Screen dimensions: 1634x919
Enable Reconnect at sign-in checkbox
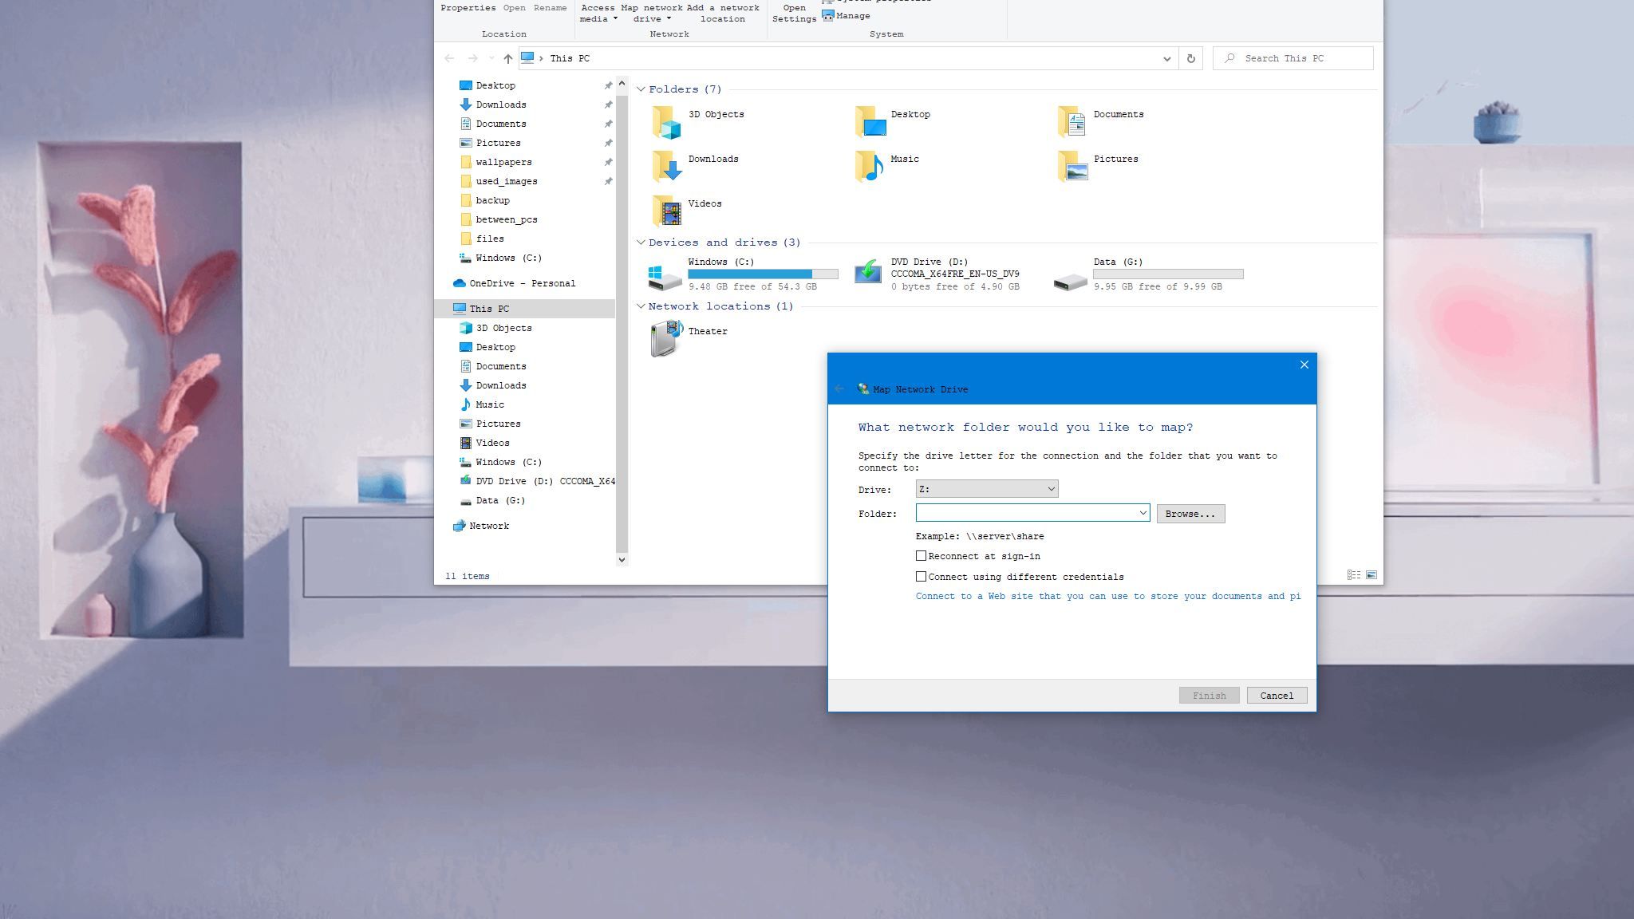click(x=921, y=556)
